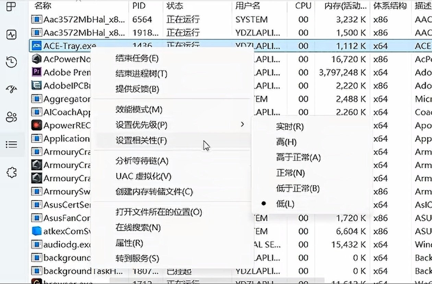
Task: Click the AsusCertSer process icon
Action: click(x=36, y=205)
